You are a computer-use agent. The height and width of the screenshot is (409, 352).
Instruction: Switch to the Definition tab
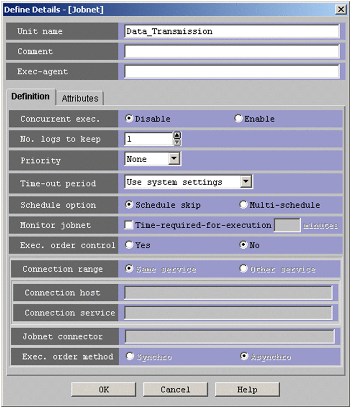point(30,96)
